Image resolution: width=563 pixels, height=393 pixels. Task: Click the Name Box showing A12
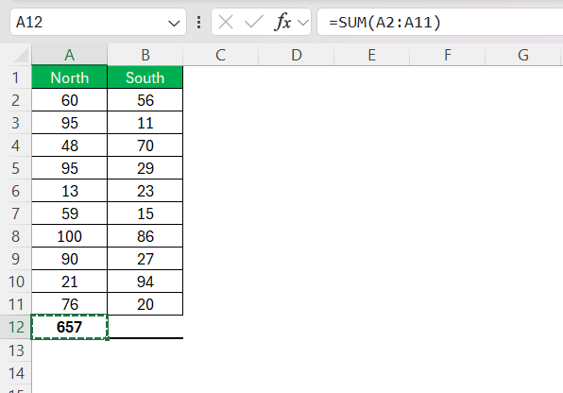pyautogui.click(x=98, y=23)
